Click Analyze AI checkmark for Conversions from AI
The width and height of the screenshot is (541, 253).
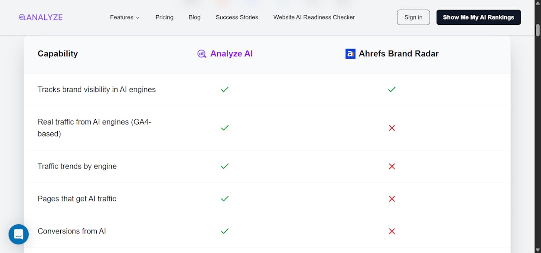[225, 231]
